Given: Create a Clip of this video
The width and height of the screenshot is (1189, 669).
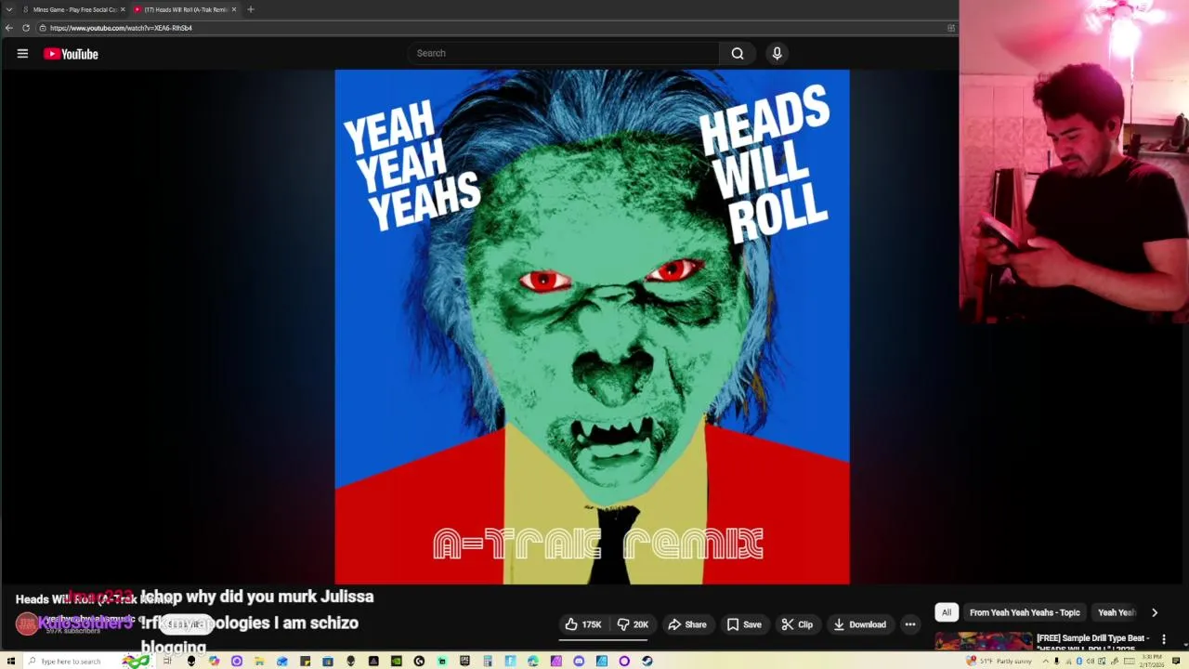Looking at the screenshot, I should (797, 624).
